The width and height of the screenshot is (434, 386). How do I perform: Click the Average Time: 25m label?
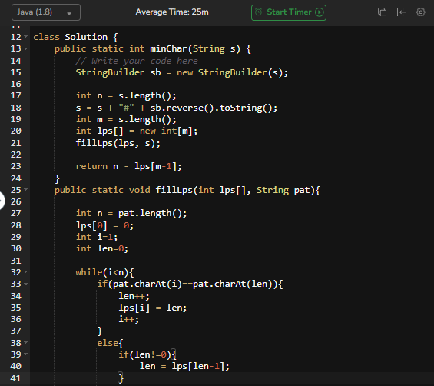(x=172, y=12)
